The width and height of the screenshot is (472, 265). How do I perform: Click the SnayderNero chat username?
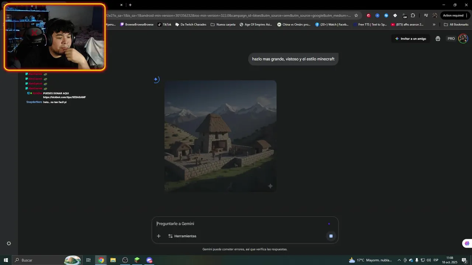click(34, 102)
